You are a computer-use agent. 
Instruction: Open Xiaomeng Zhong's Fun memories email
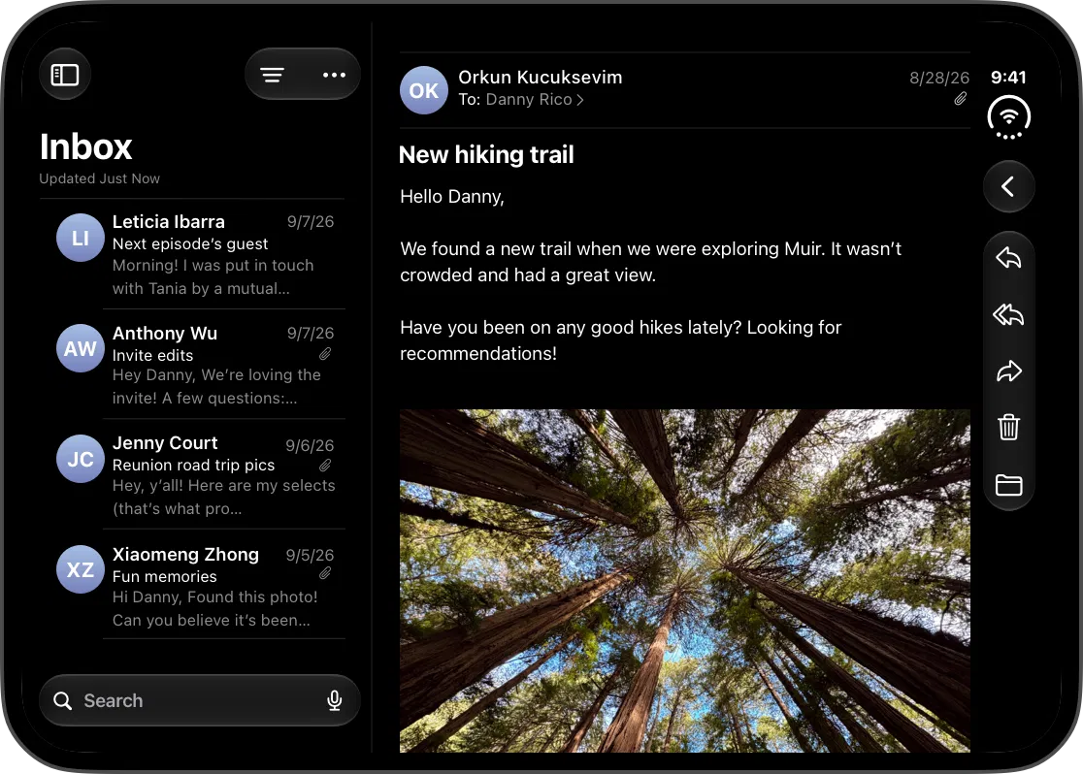point(193,586)
